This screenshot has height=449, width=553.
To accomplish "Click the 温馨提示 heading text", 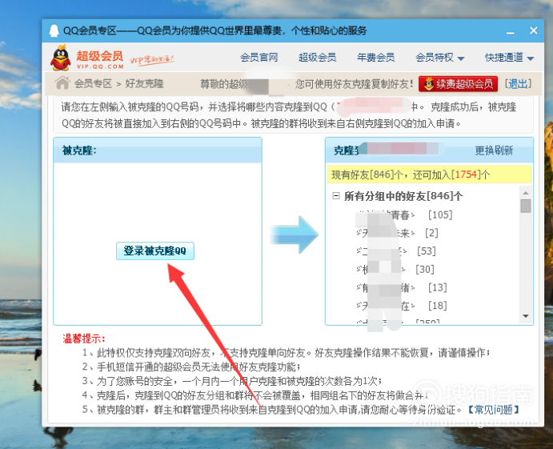I will pyautogui.click(x=83, y=339).
